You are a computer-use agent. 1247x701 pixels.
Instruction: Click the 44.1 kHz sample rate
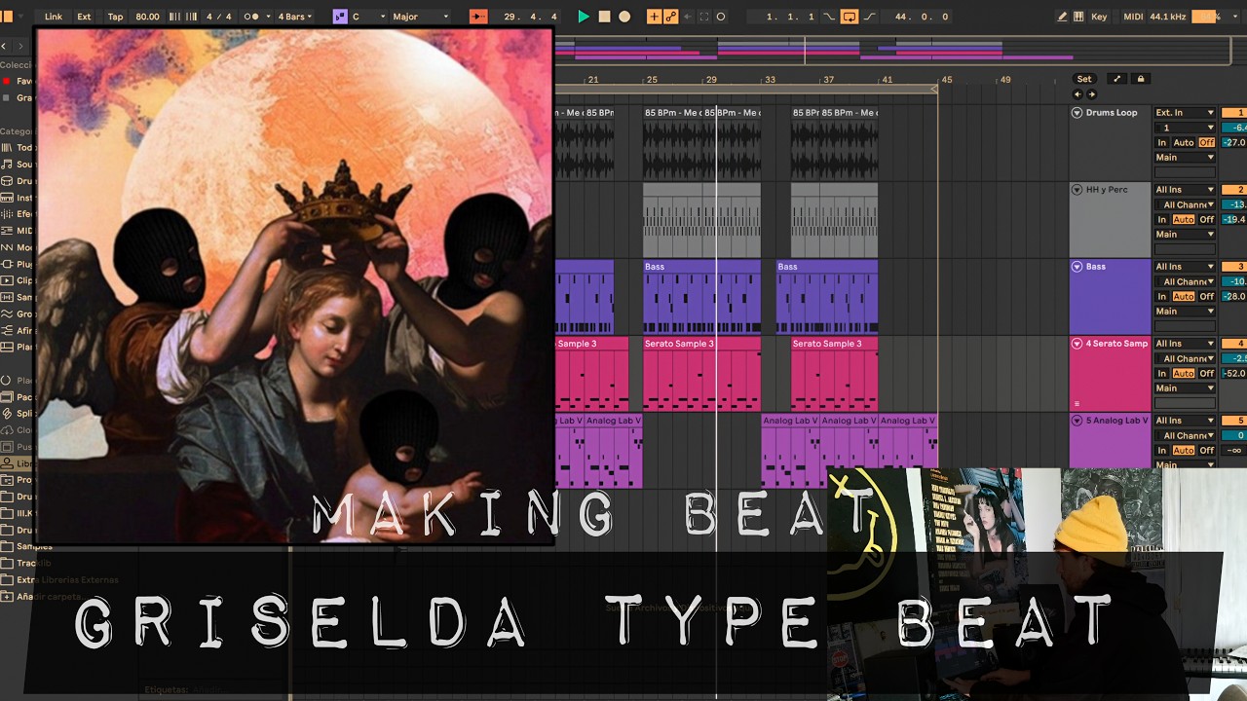point(1168,17)
